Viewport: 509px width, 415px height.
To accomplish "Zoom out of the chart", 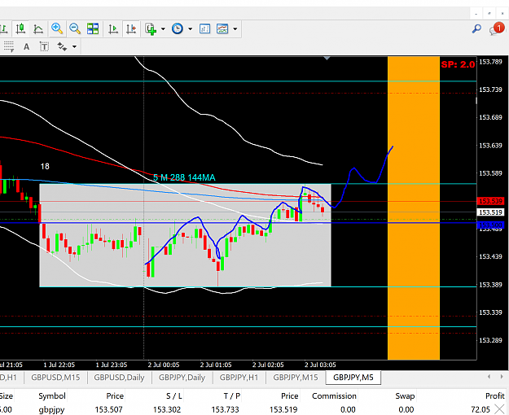I will [x=75, y=28].
